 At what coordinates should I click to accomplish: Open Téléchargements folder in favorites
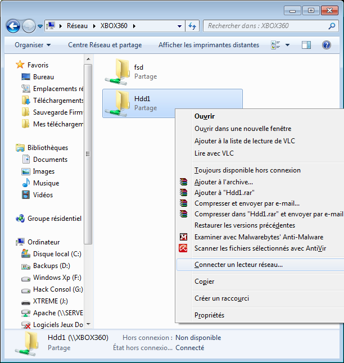(x=52, y=101)
